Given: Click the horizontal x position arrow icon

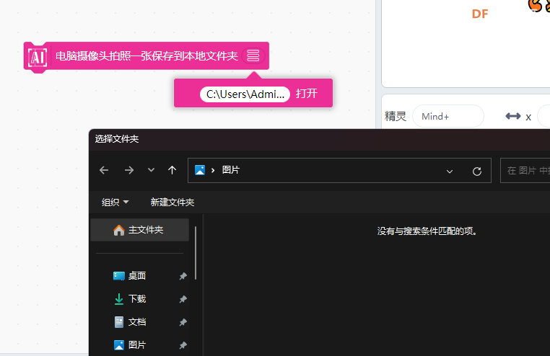Looking at the screenshot, I should click(512, 116).
